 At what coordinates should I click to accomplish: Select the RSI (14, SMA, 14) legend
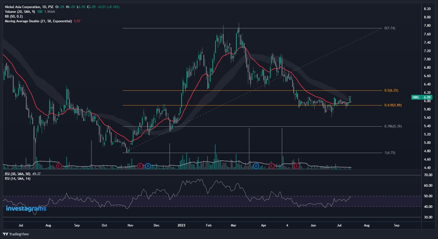tap(18, 179)
